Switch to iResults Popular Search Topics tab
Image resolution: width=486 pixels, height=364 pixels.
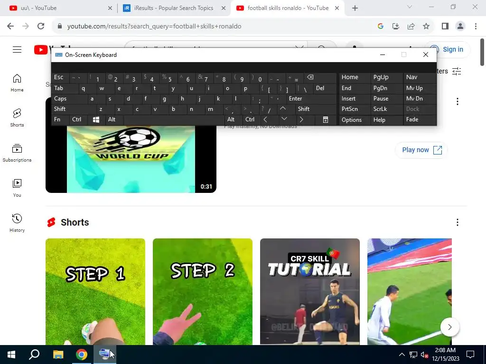tap(174, 8)
